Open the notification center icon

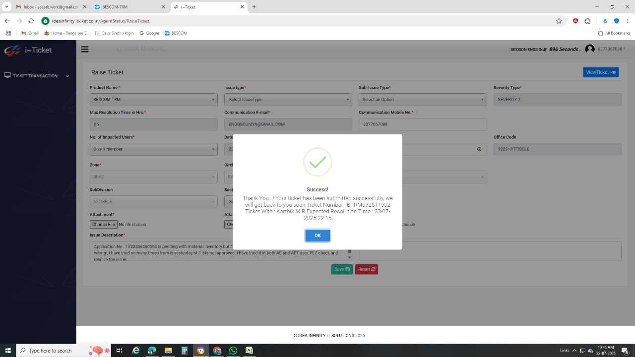pyautogui.click(x=625, y=351)
